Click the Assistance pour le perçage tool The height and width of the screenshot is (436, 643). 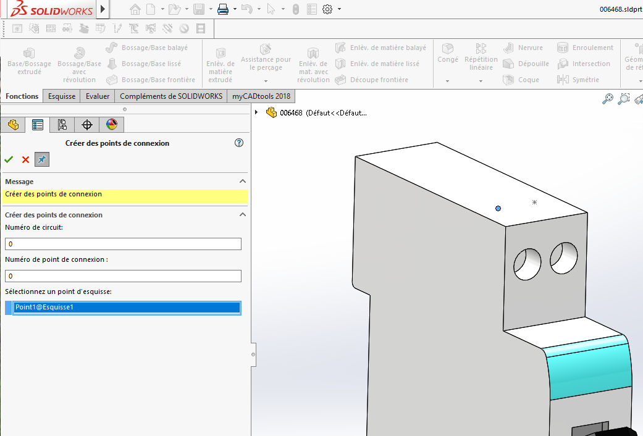266,57
